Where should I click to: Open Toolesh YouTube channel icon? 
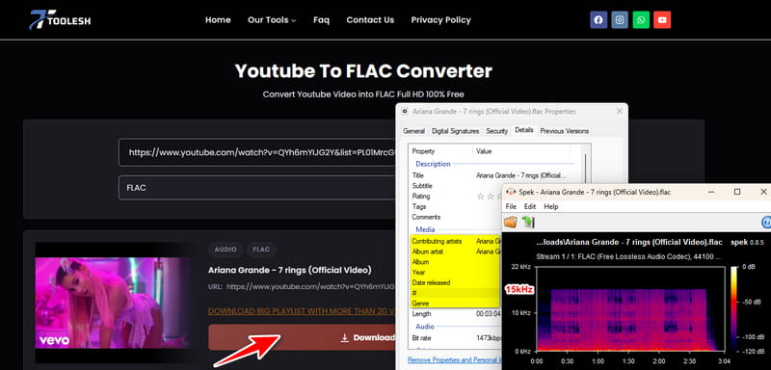pyautogui.click(x=662, y=20)
